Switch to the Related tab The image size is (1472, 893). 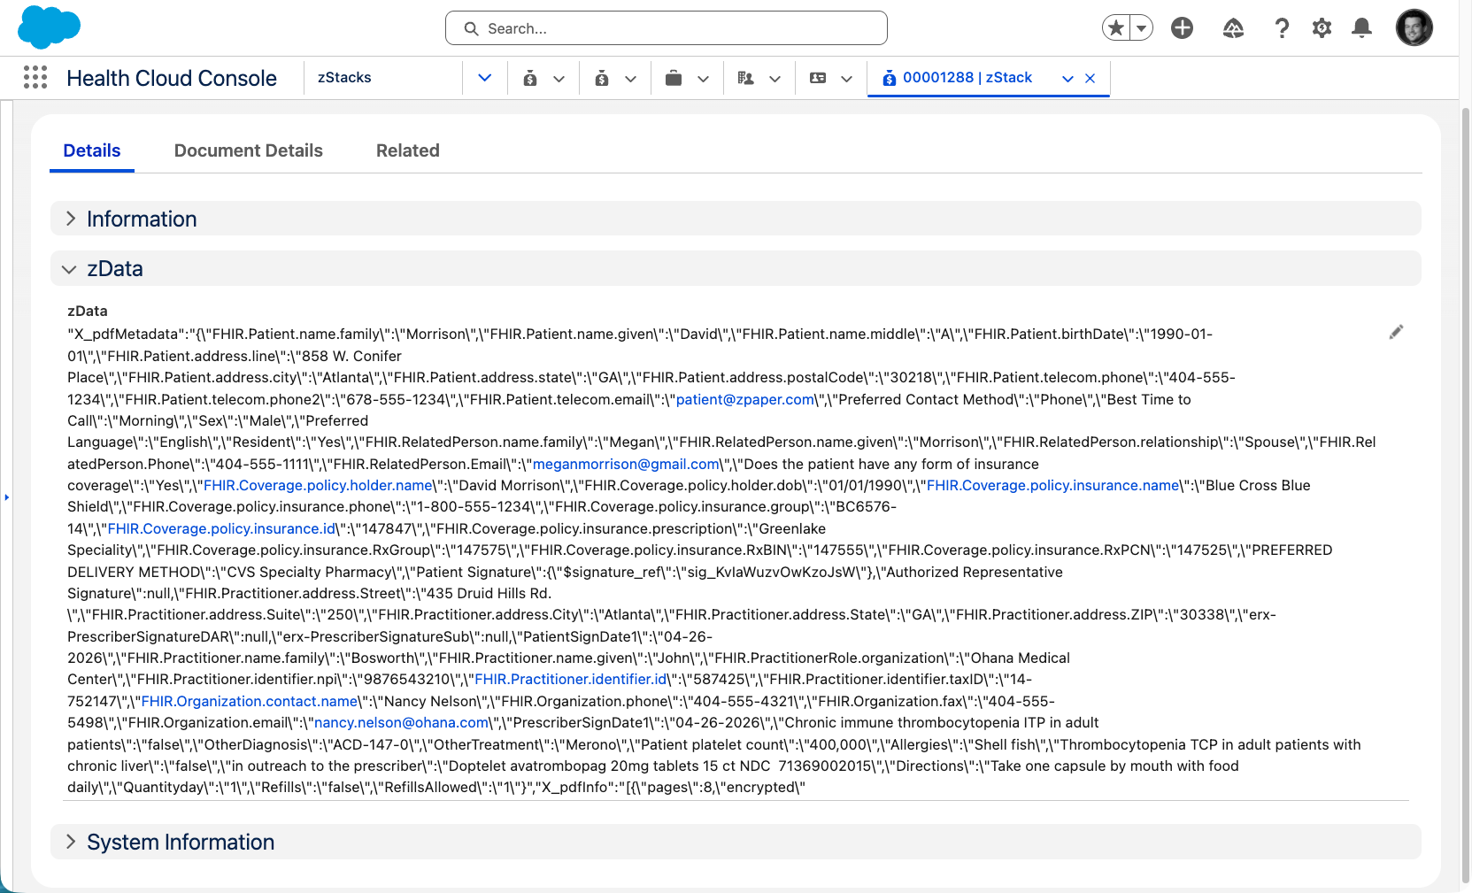pos(408,150)
